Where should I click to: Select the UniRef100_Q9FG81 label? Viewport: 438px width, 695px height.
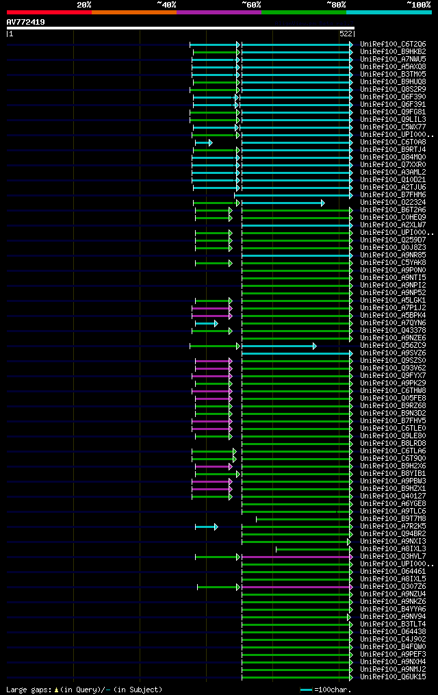(393, 112)
